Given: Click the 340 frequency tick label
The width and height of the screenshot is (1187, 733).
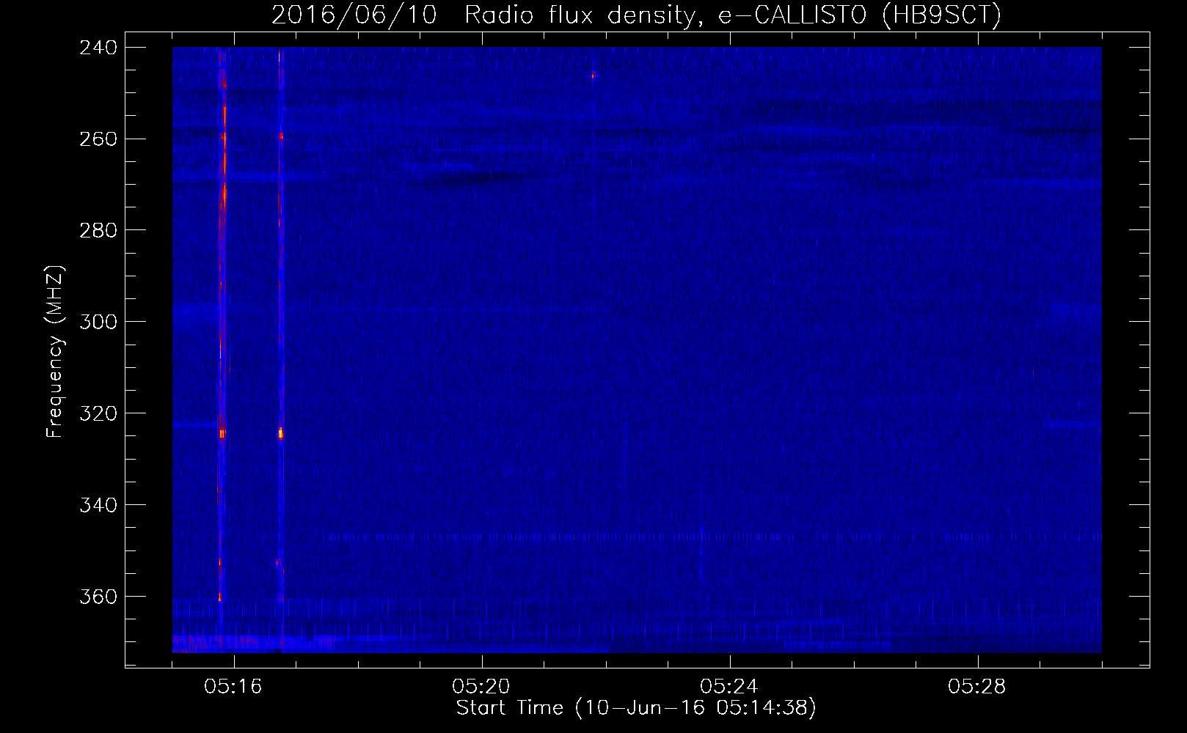Looking at the screenshot, I should [98, 506].
